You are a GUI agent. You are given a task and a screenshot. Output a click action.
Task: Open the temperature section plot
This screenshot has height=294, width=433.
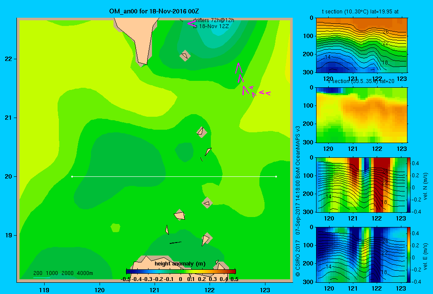(362, 45)
